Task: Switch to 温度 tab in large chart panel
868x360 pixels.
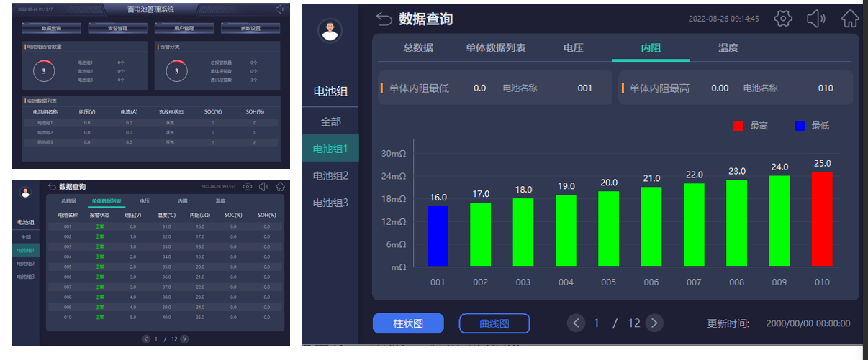Action: pos(728,48)
